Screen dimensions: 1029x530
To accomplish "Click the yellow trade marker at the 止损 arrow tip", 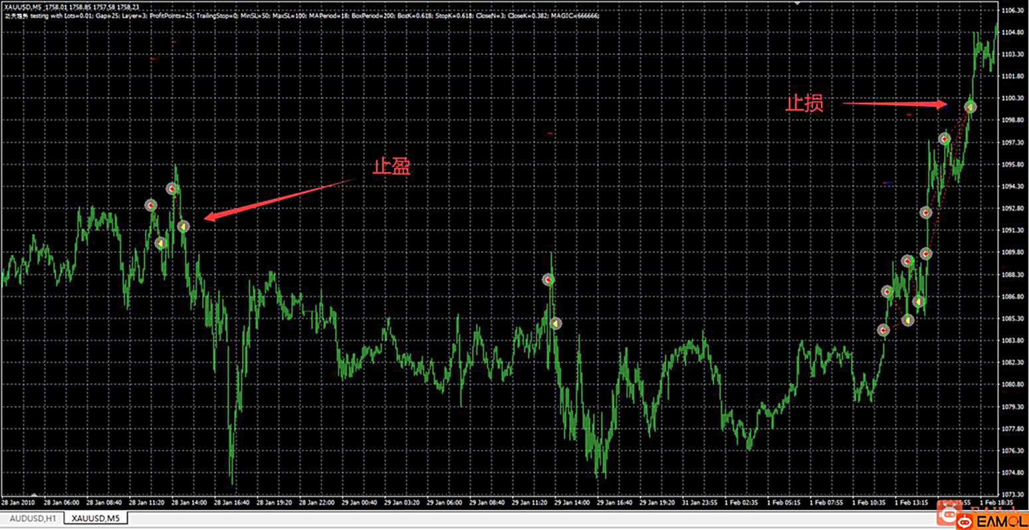I will [x=970, y=106].
